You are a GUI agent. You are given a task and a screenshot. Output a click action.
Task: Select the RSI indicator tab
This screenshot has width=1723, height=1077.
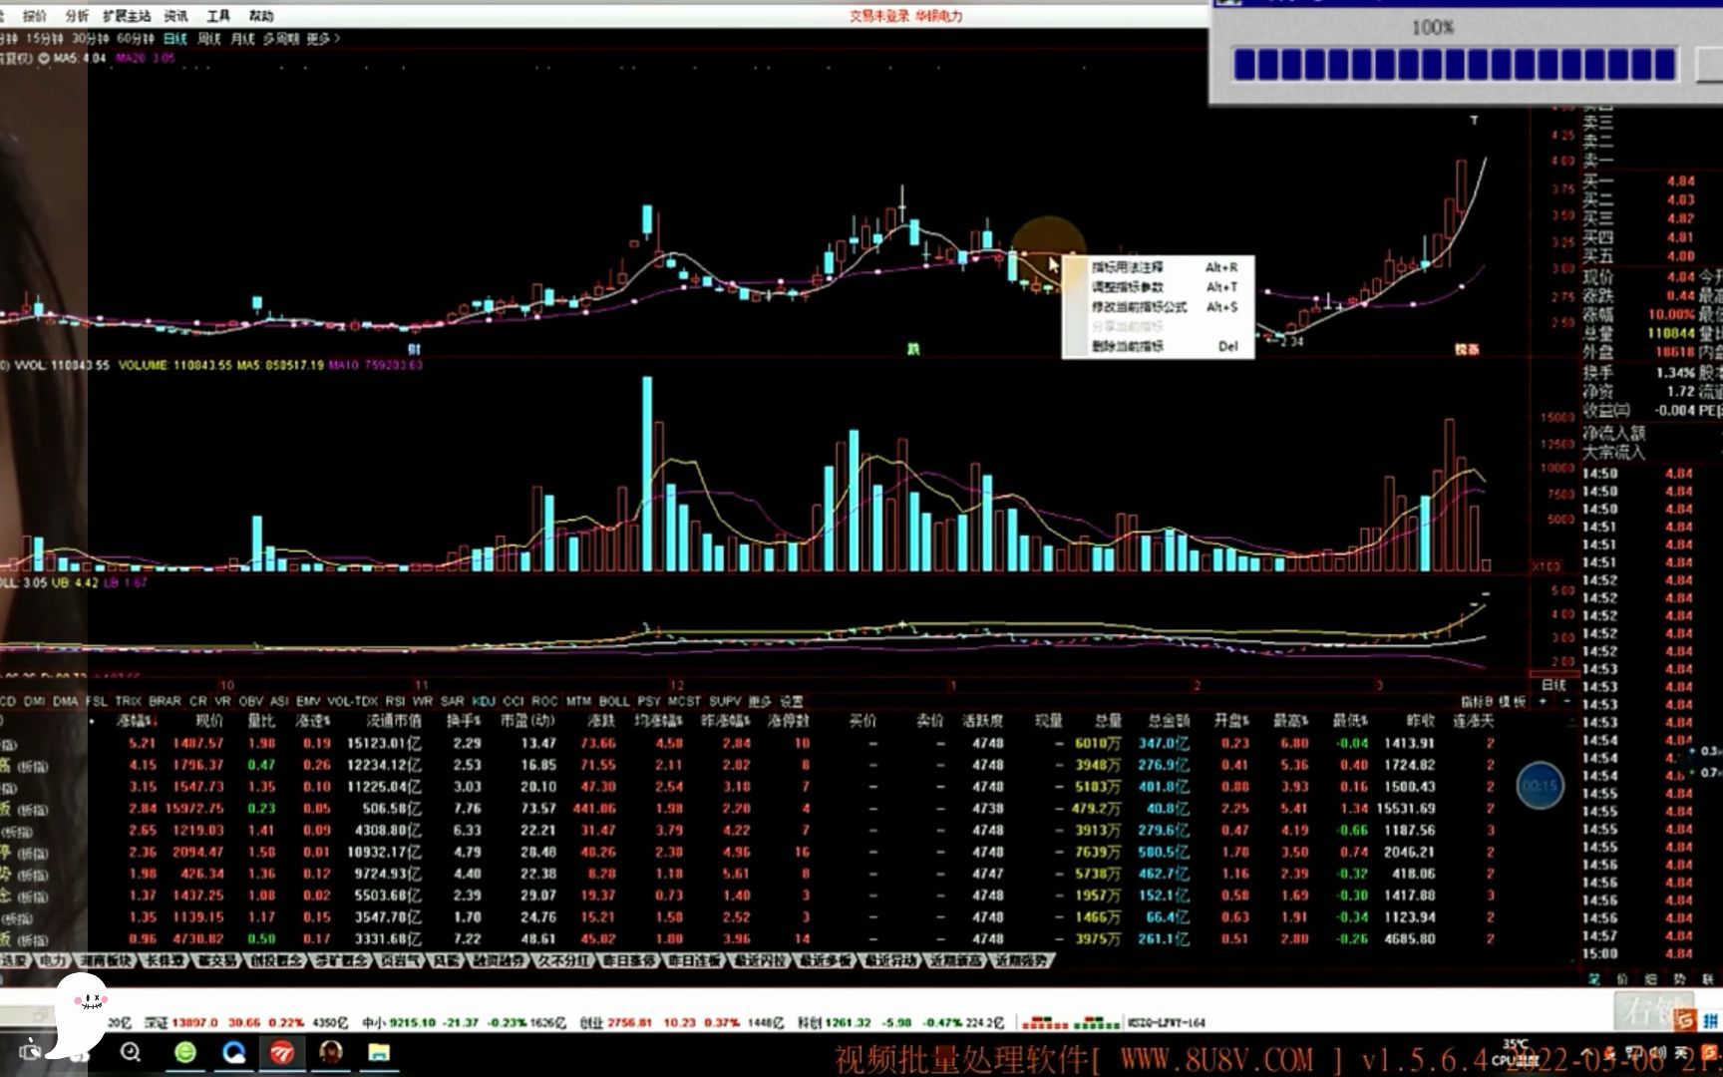pos(396,701)
